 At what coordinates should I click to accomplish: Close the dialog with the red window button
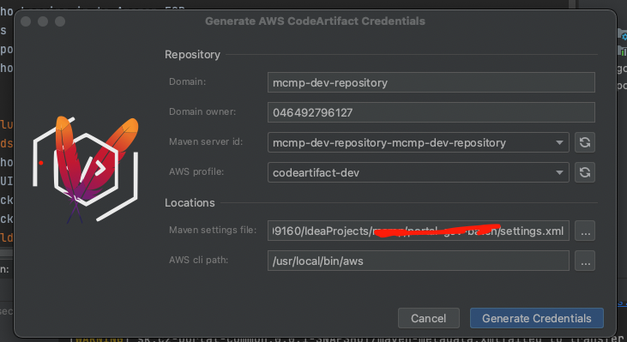[26, 21]
